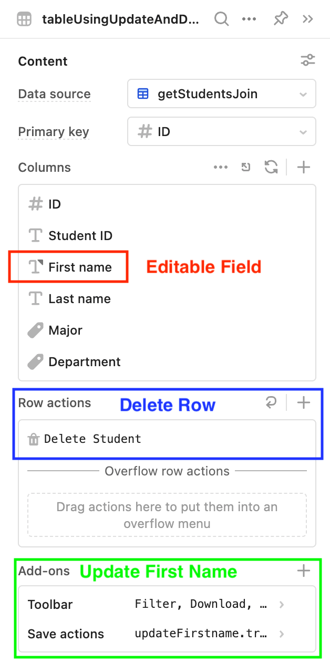Add a new add-on with plus
The width and height of the screenshot is (330, 663).
(304, 571)
